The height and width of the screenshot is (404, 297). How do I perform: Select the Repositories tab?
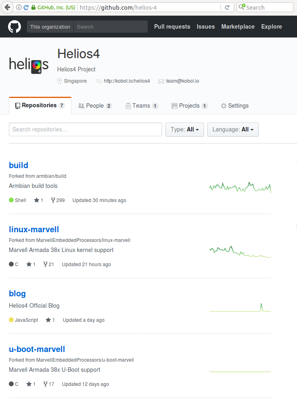point(40,106)
